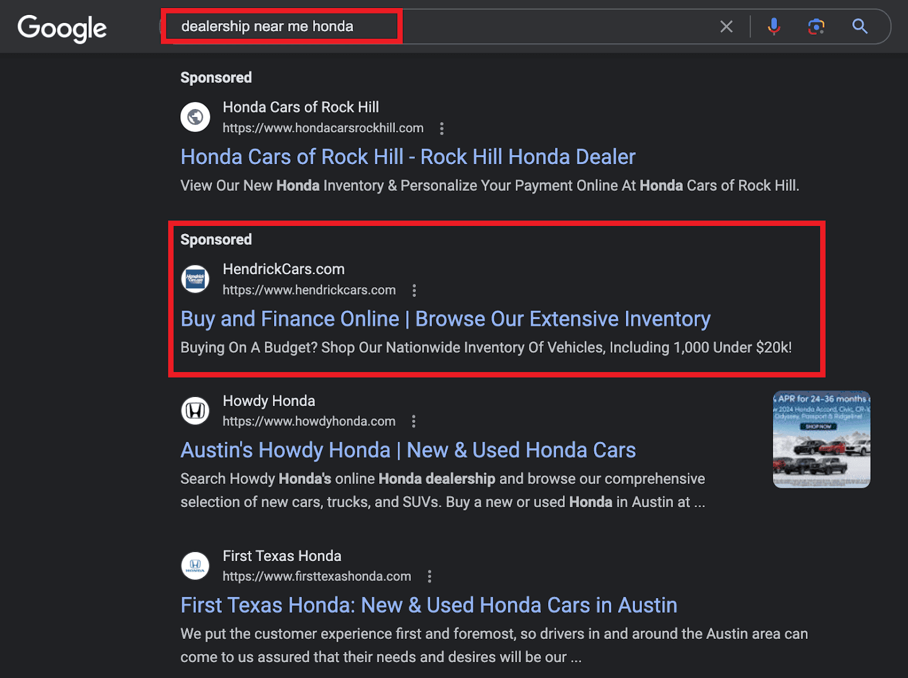Open Google Lens camera search
The width and height of the screenshot is (908, 678).
(x=816, y=26)
